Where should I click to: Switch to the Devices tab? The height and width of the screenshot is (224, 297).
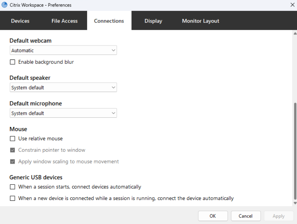click(20, 21)
